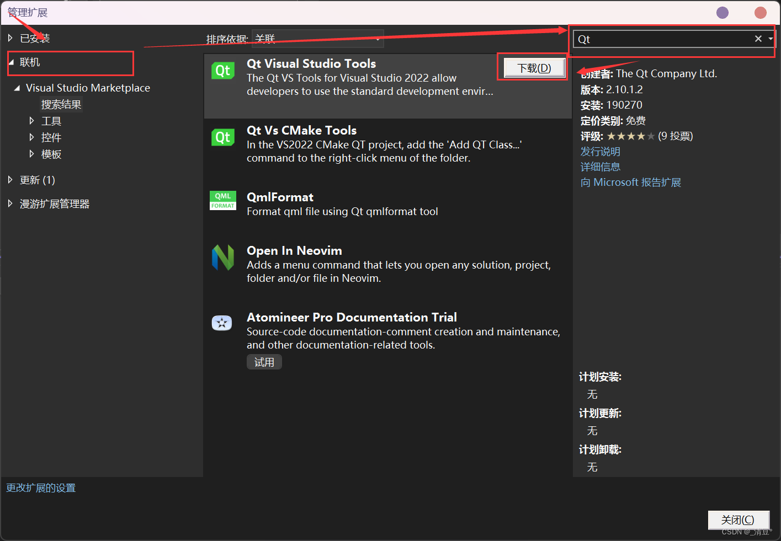Expand the 控件 tree node
781x541 pixels.
(31, 137)
